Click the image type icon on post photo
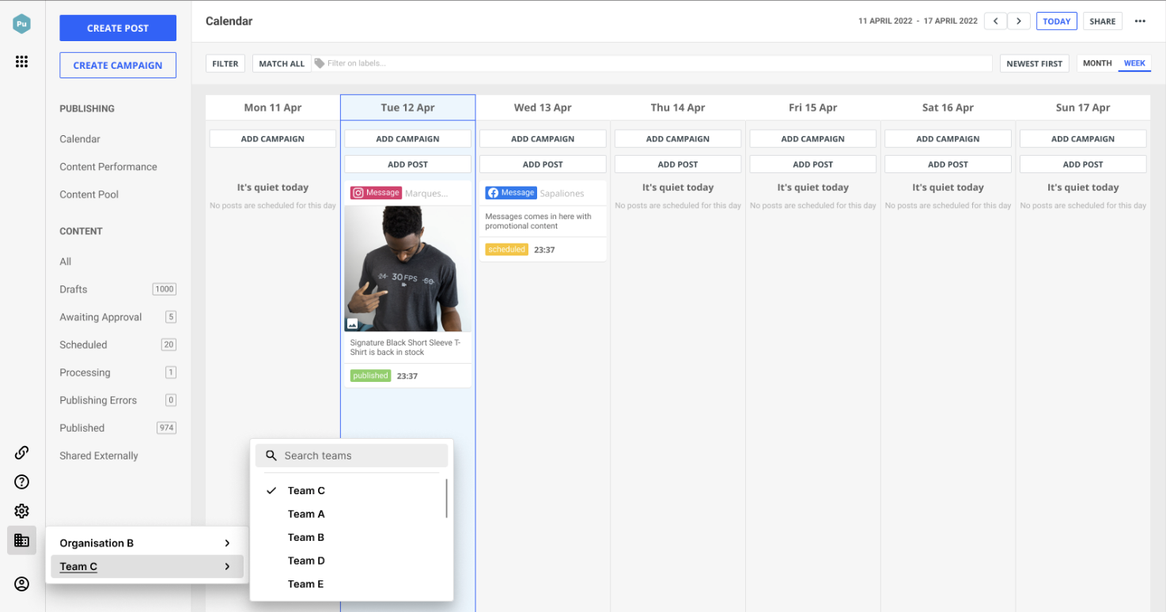Screen dimensions: 1166x612 coord(353,324)
